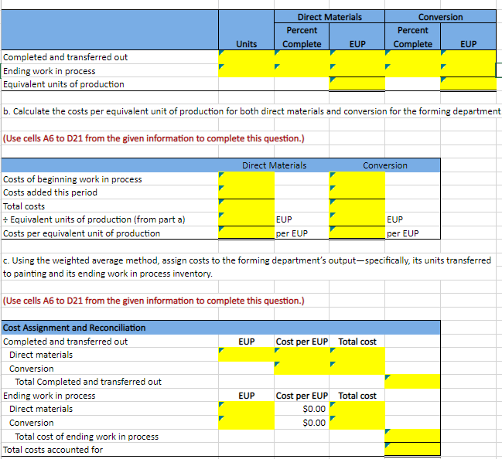Click Cost per EUP for transferred out Direct materials
Screen dimensions: 502x459
302,355
